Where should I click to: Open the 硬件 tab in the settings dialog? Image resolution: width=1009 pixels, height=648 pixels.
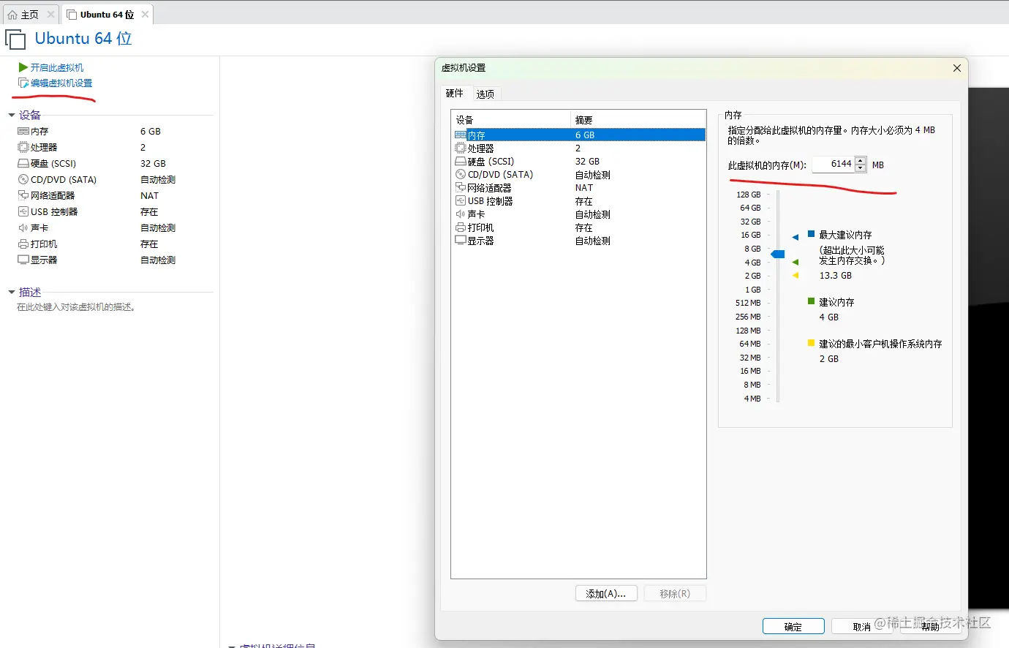click(455, 94)
